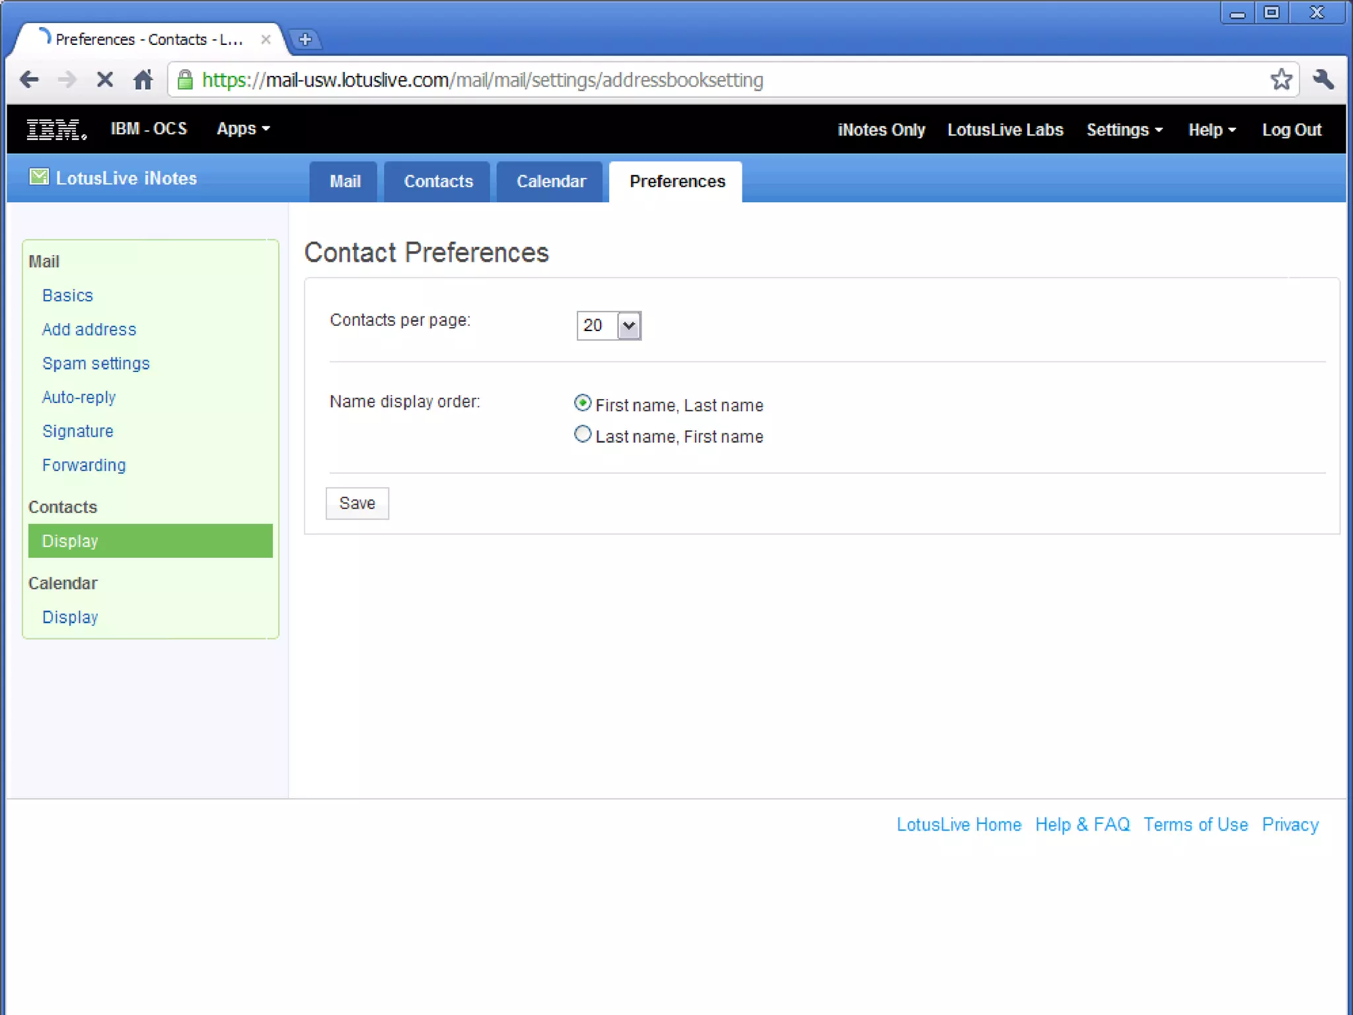Image resolution: width=1353 pixels, height=1015 pixels.
Task: Select Last name, First name order
Action: 582,434
